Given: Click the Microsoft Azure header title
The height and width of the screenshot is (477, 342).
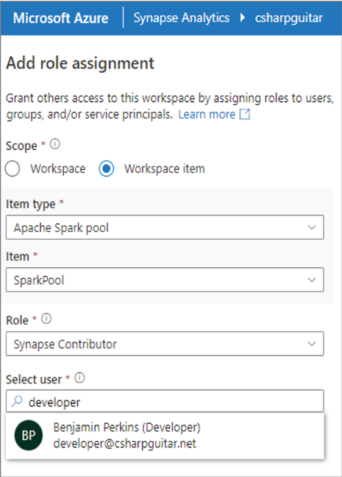Looking at the screenshot, I should tap(60, 18).
